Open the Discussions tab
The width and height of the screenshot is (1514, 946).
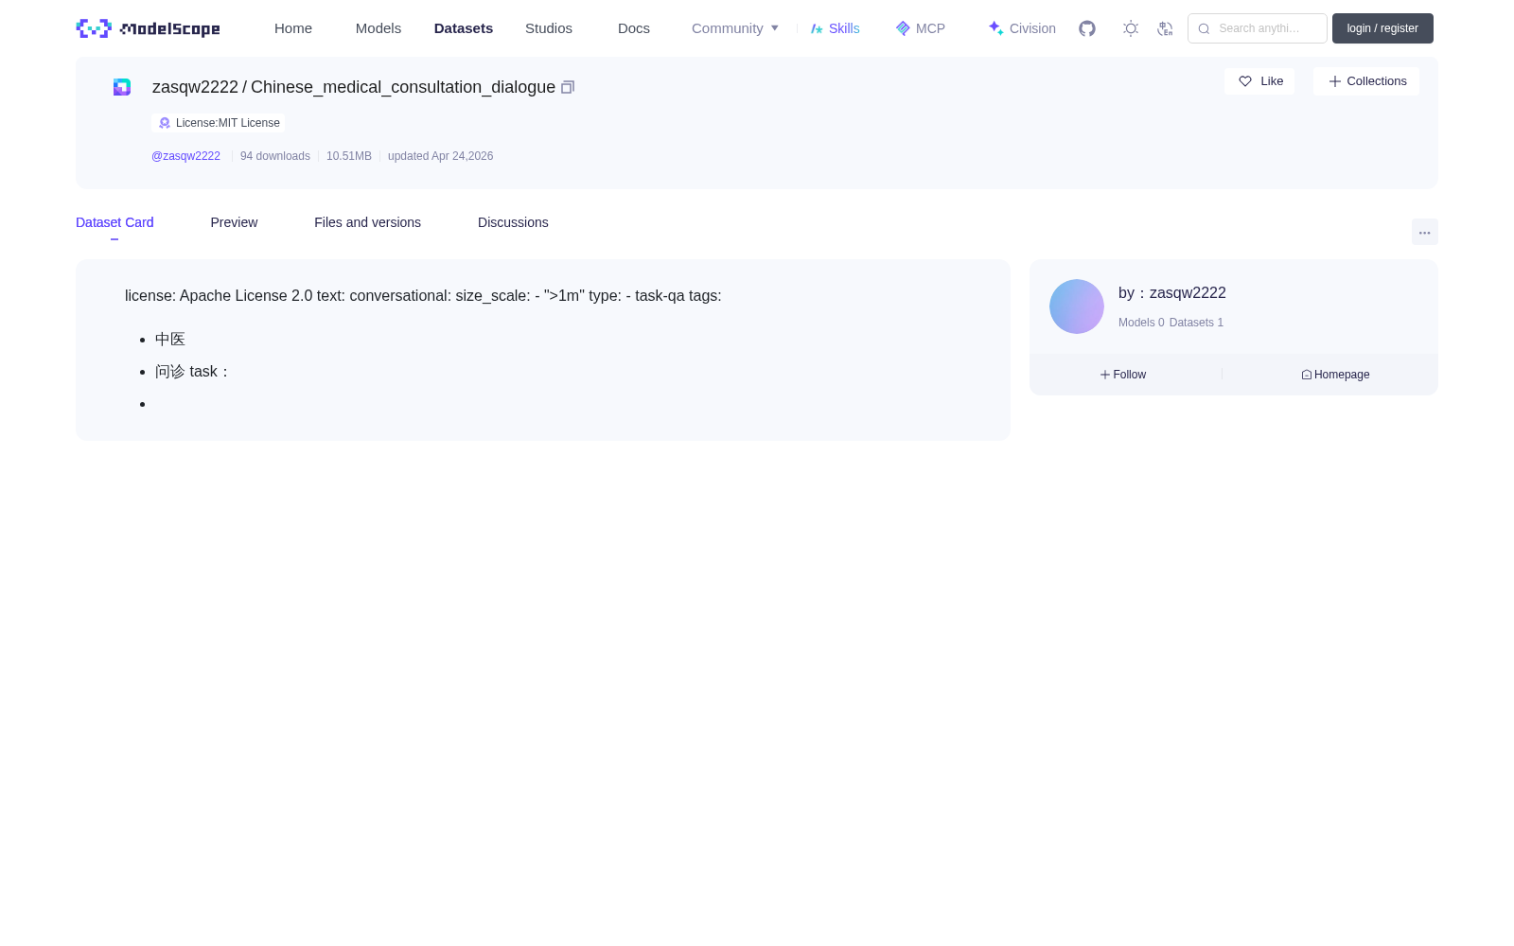pos(513,222)
